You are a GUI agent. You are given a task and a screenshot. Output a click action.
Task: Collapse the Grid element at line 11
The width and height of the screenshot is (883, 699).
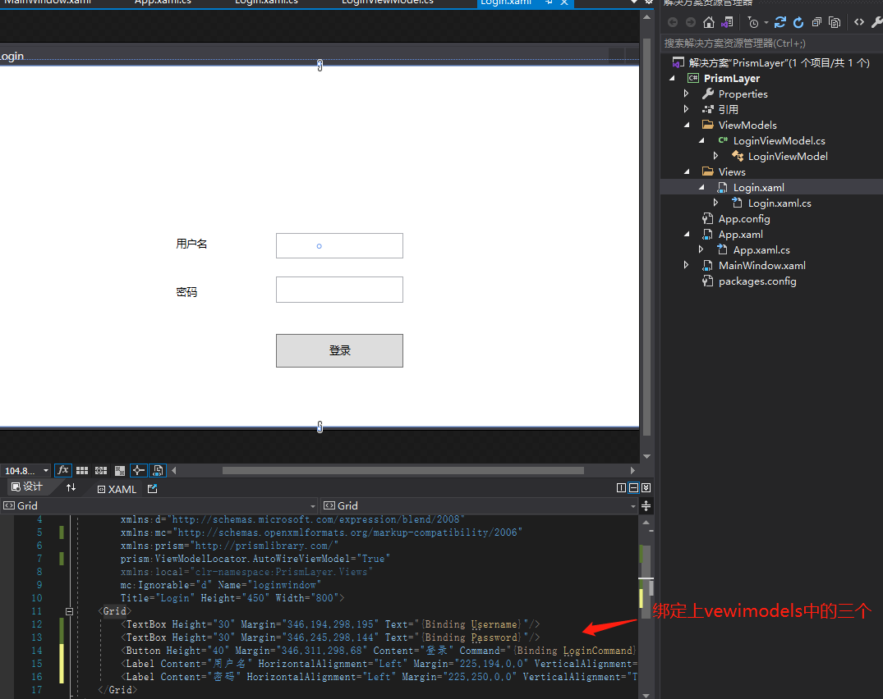(69, 611)
